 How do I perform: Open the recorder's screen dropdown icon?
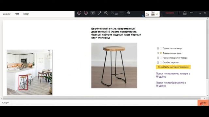coord(191,13)
